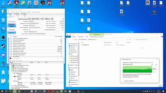Image resolution: width=166 pixels, height=93 pixels.
Task: Select the Write Rate row in HWMonitor
Action: [37, 84]
